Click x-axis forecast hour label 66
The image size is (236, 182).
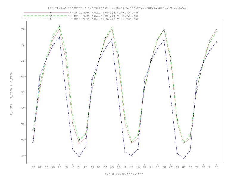click(177, 167)
